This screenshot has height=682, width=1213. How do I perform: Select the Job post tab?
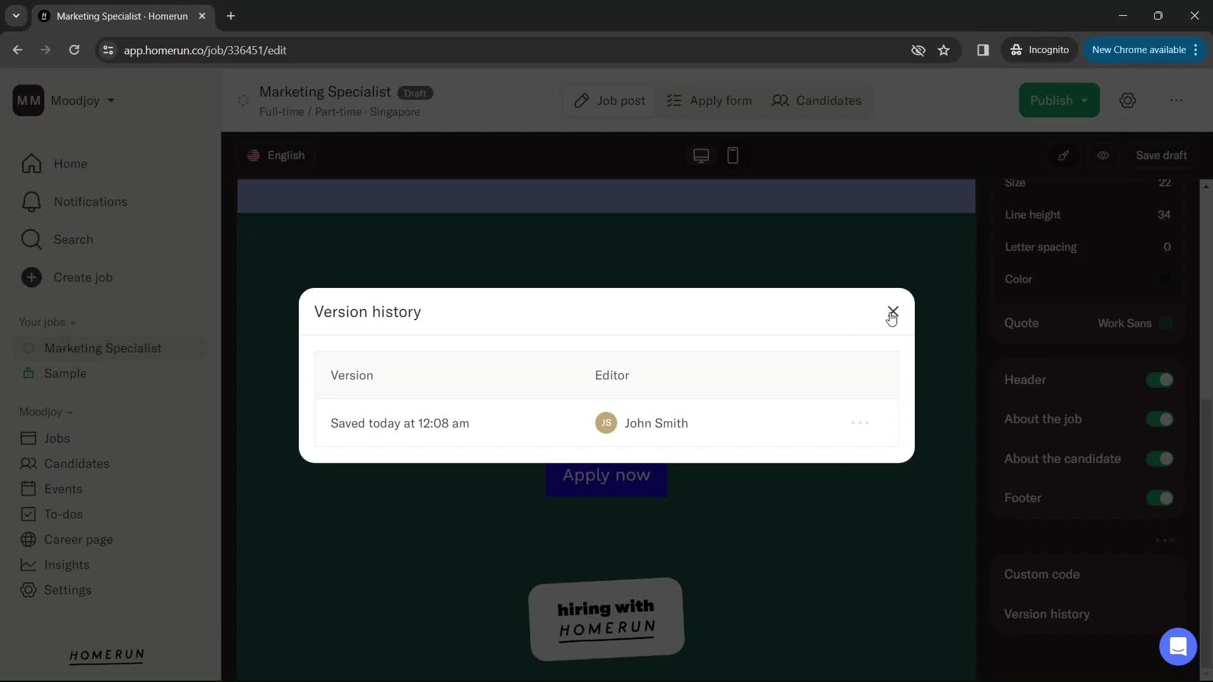coord(610,101)
